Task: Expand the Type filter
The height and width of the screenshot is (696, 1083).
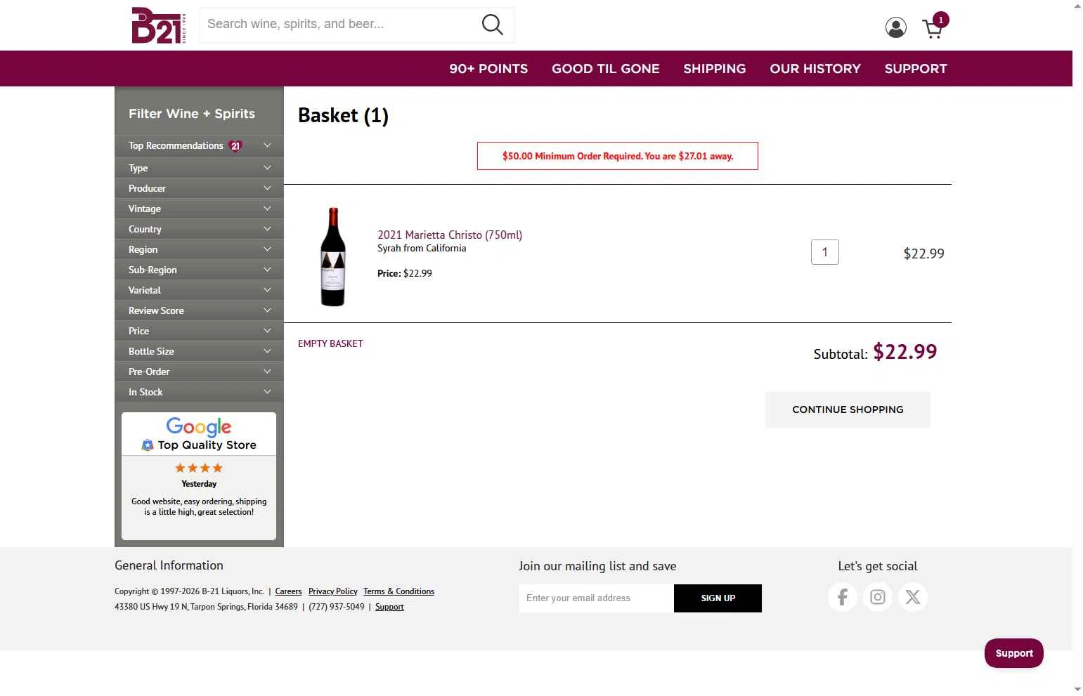Action: 199,168
